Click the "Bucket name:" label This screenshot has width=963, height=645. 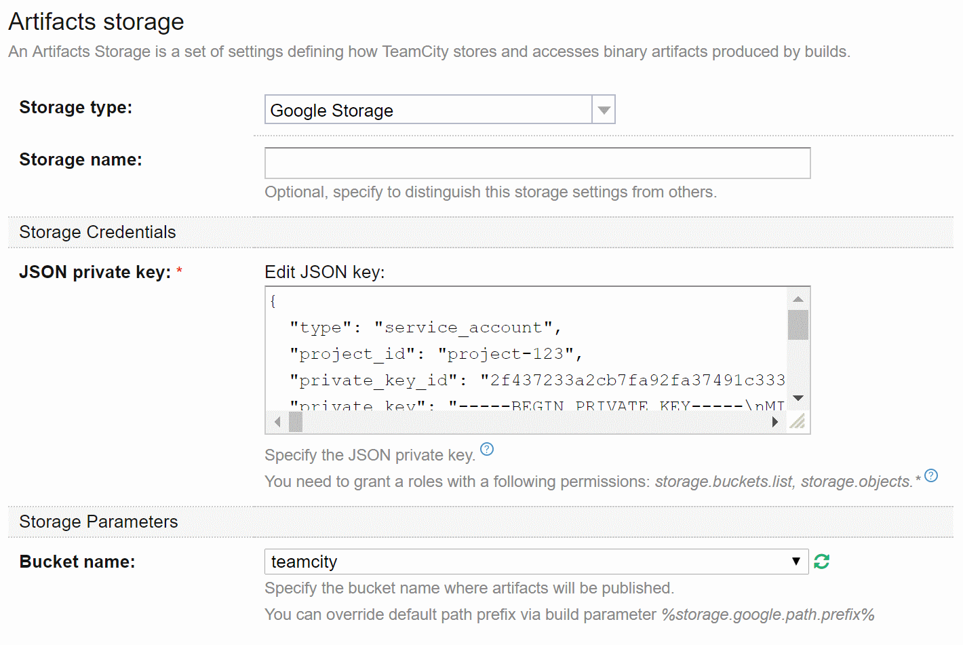[77, 562]
